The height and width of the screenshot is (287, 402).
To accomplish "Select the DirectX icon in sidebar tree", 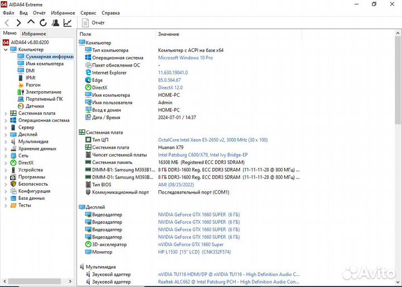I will pyautogui.click(x=13, y=163).
